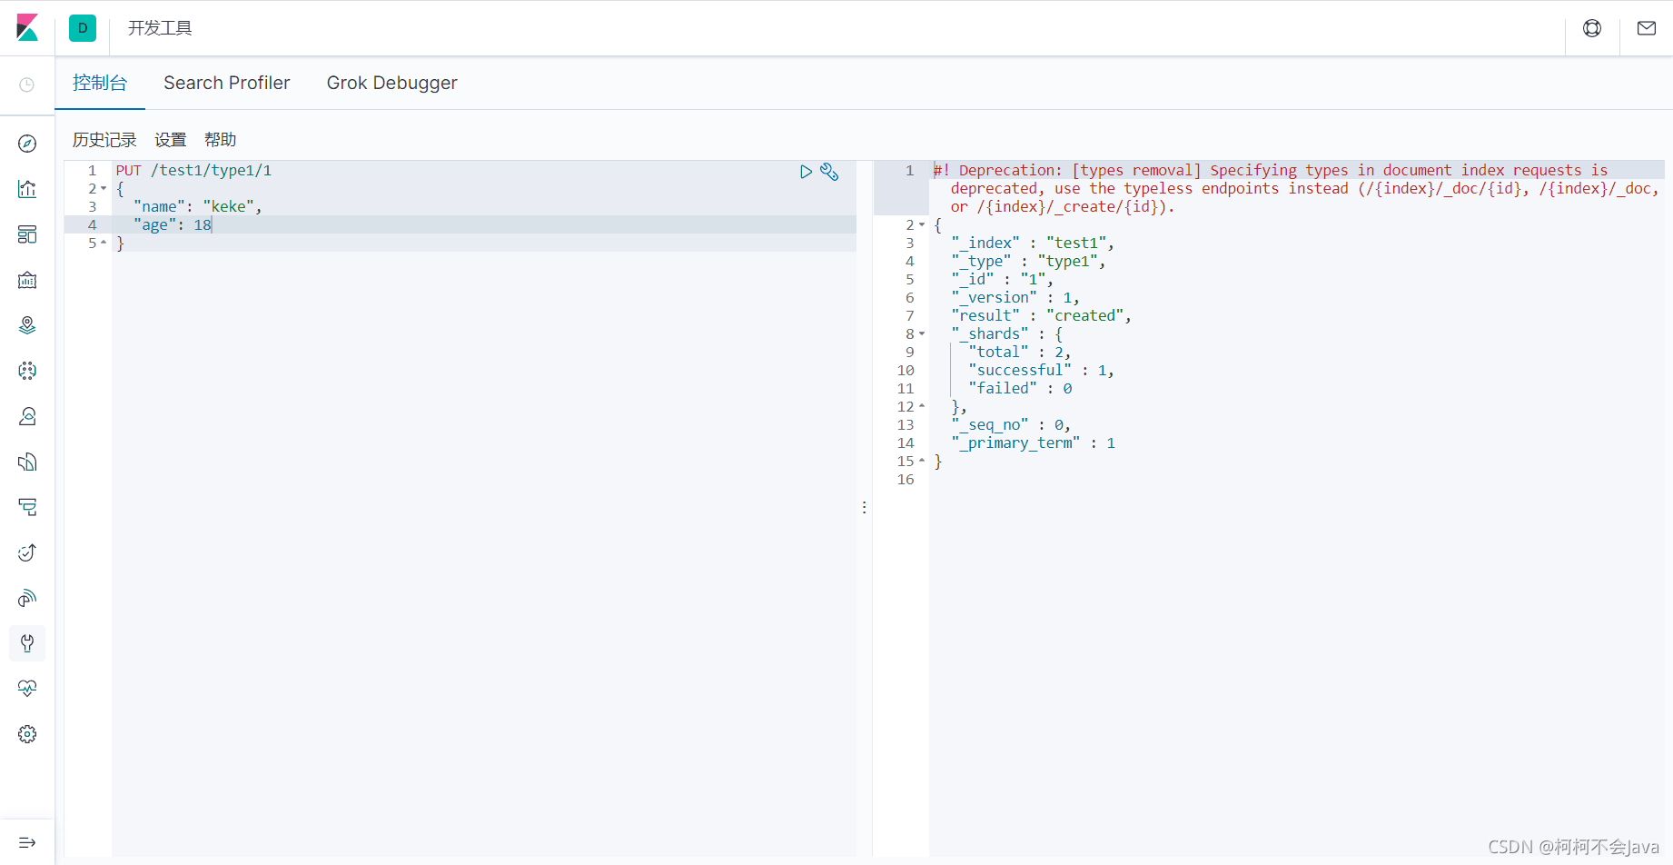This screenshot has width=1673, height=865.
Task: Click the panel resize handle dots
Action: (864, 507)
